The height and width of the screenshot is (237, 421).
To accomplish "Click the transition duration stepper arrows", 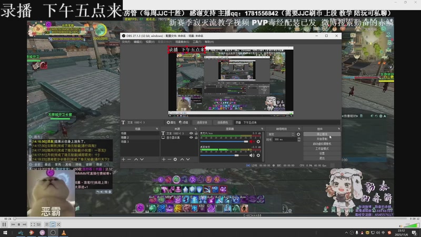I will tap(299, 140).
